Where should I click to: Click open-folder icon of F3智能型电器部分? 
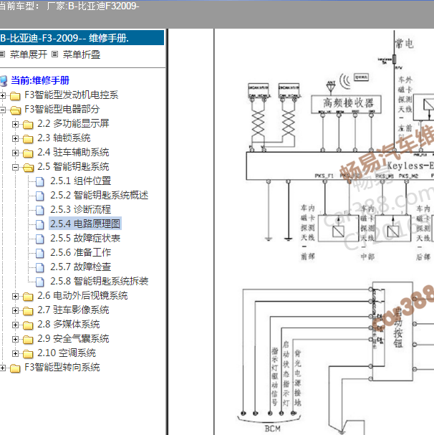(15, 110)
